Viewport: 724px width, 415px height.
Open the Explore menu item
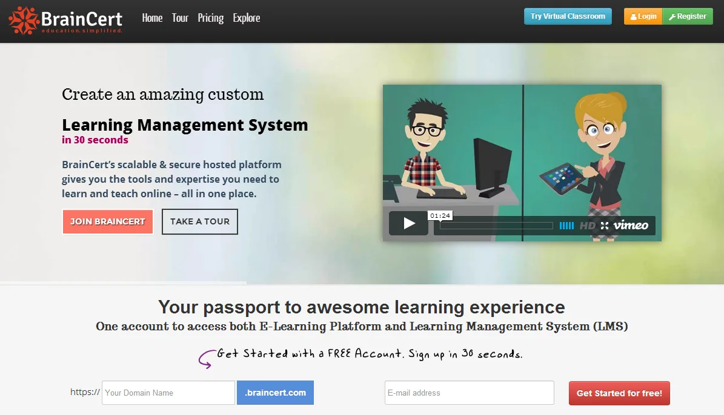(247, 18)
